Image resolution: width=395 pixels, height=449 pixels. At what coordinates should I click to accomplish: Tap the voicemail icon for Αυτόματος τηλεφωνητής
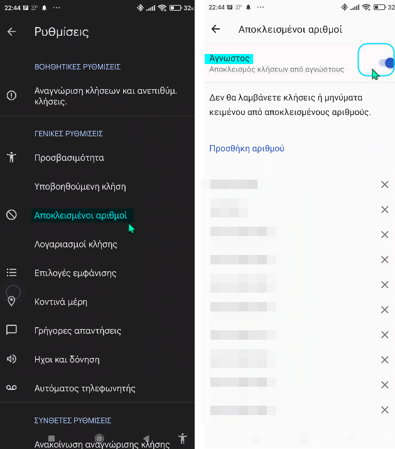click(11, 387)
